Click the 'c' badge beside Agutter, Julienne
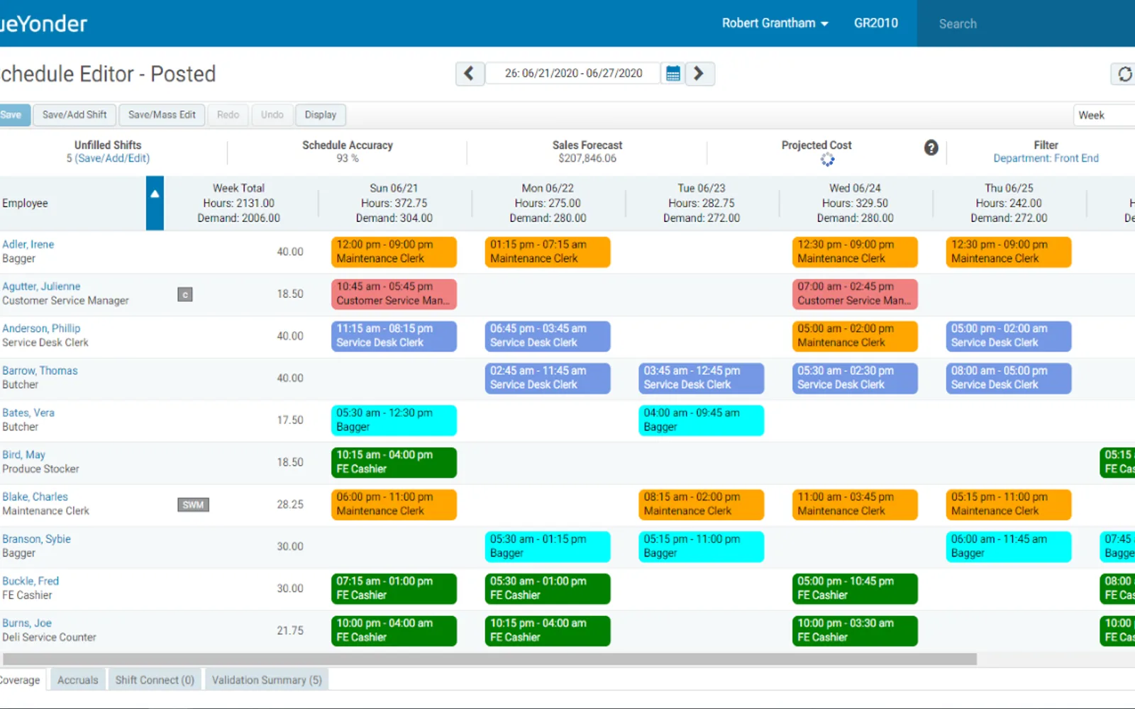 tap(185, 294)
